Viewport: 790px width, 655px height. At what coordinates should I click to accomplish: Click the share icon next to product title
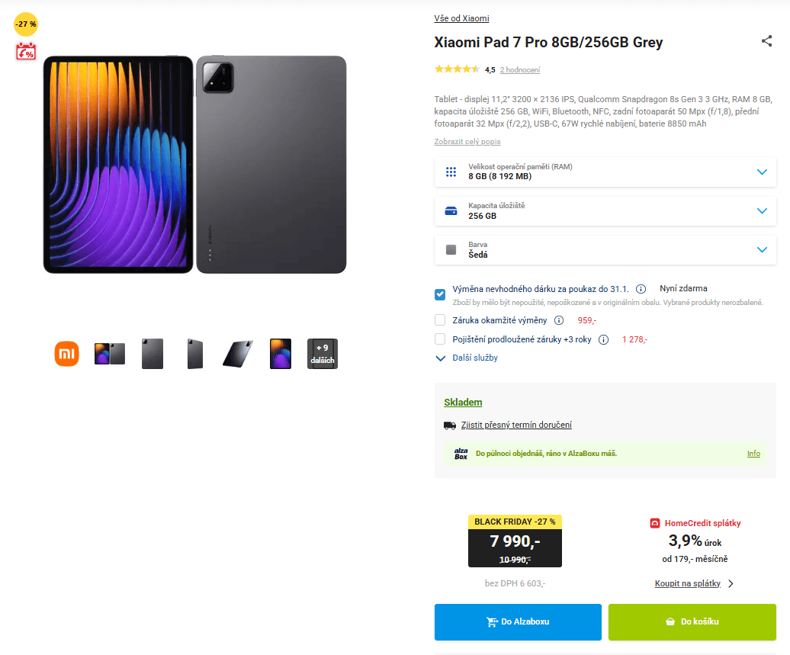click(x=766, y=41)
